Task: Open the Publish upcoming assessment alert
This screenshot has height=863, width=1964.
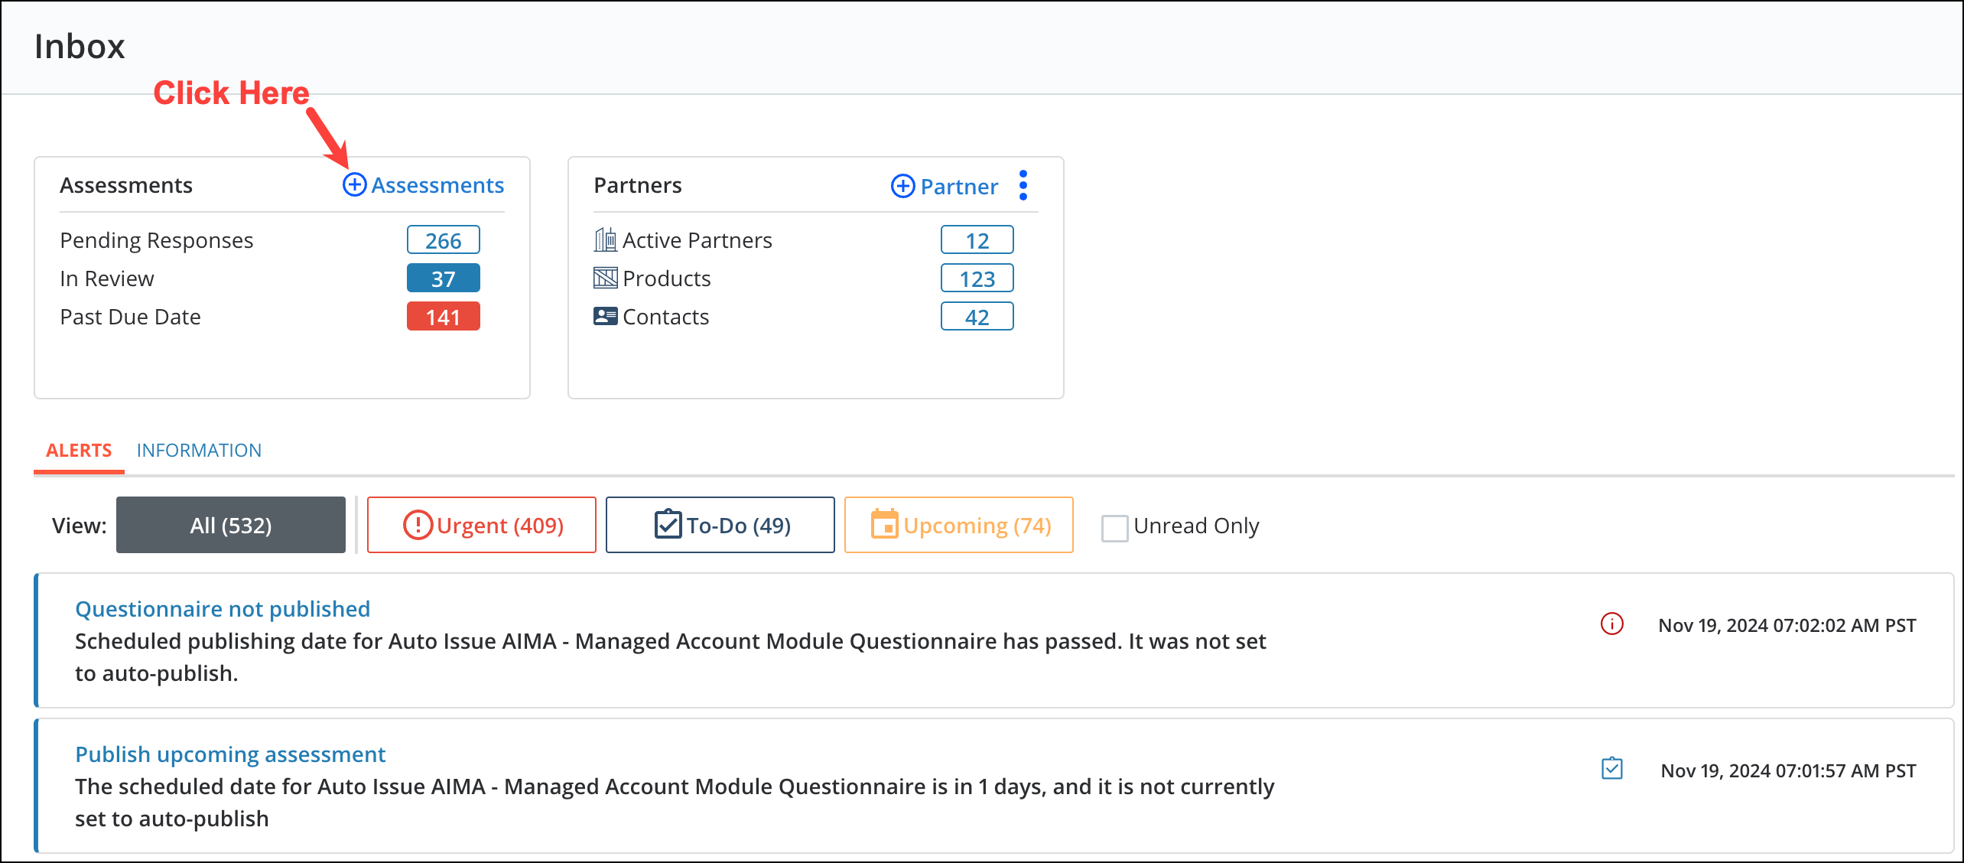Action: click(230, 754)
